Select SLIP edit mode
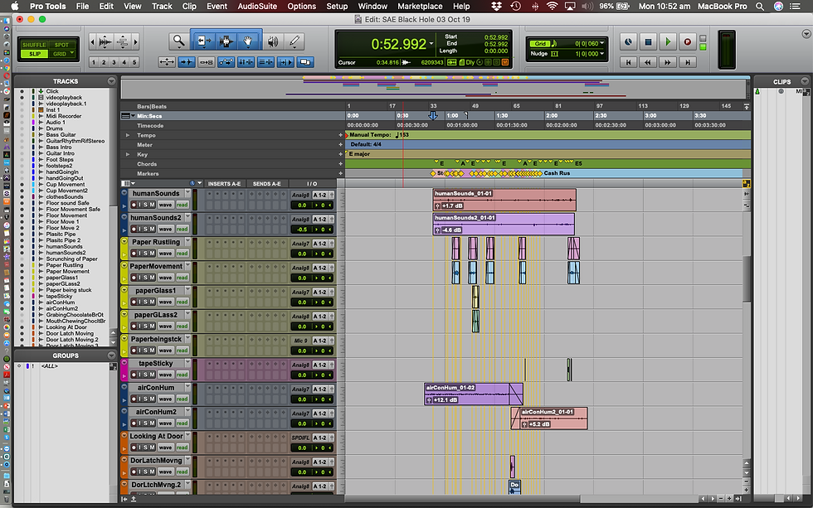The height and width of the screenshot is (508, 813). pyautogui.click(x=34, y=54)
